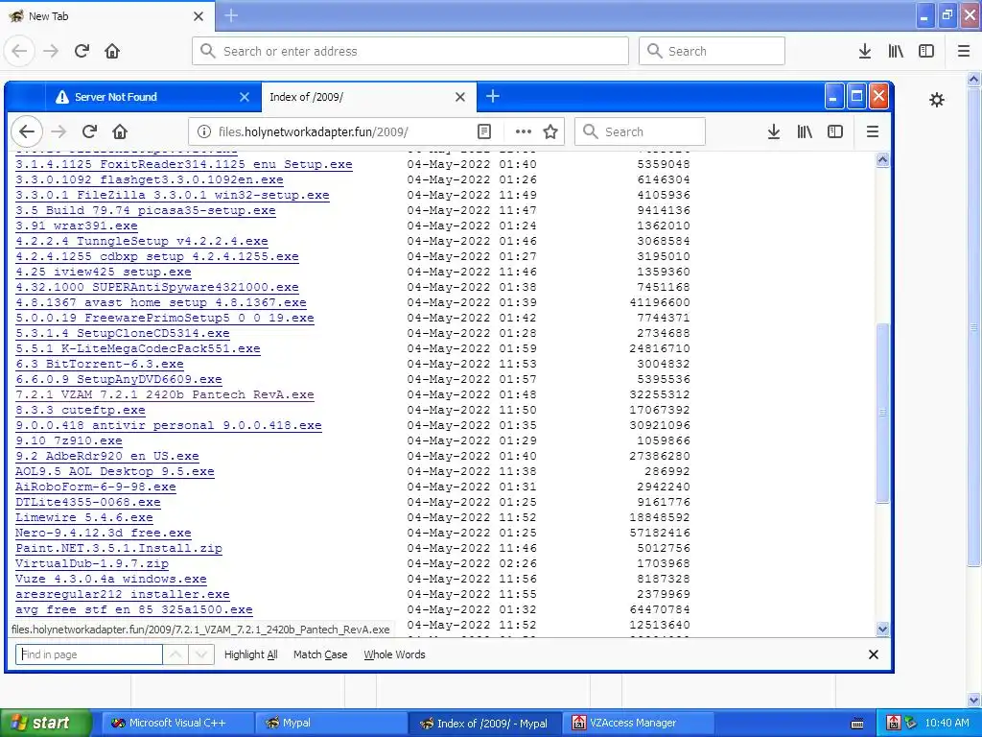Open Paint.NET.3.5.1.Install.zip link

(x=119, y=548)
